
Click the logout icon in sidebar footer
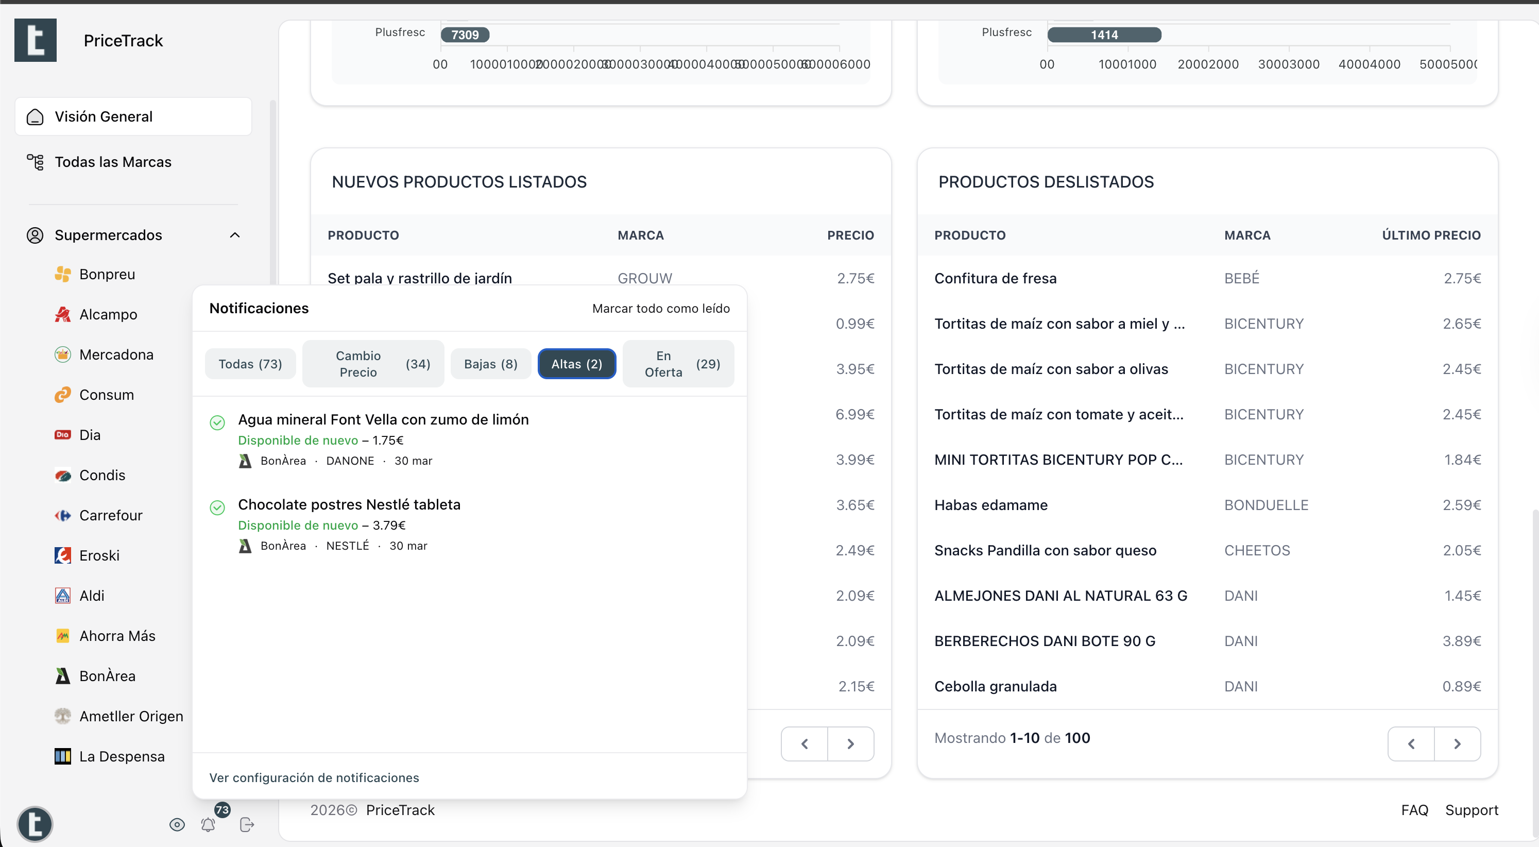tap(247, 825)
